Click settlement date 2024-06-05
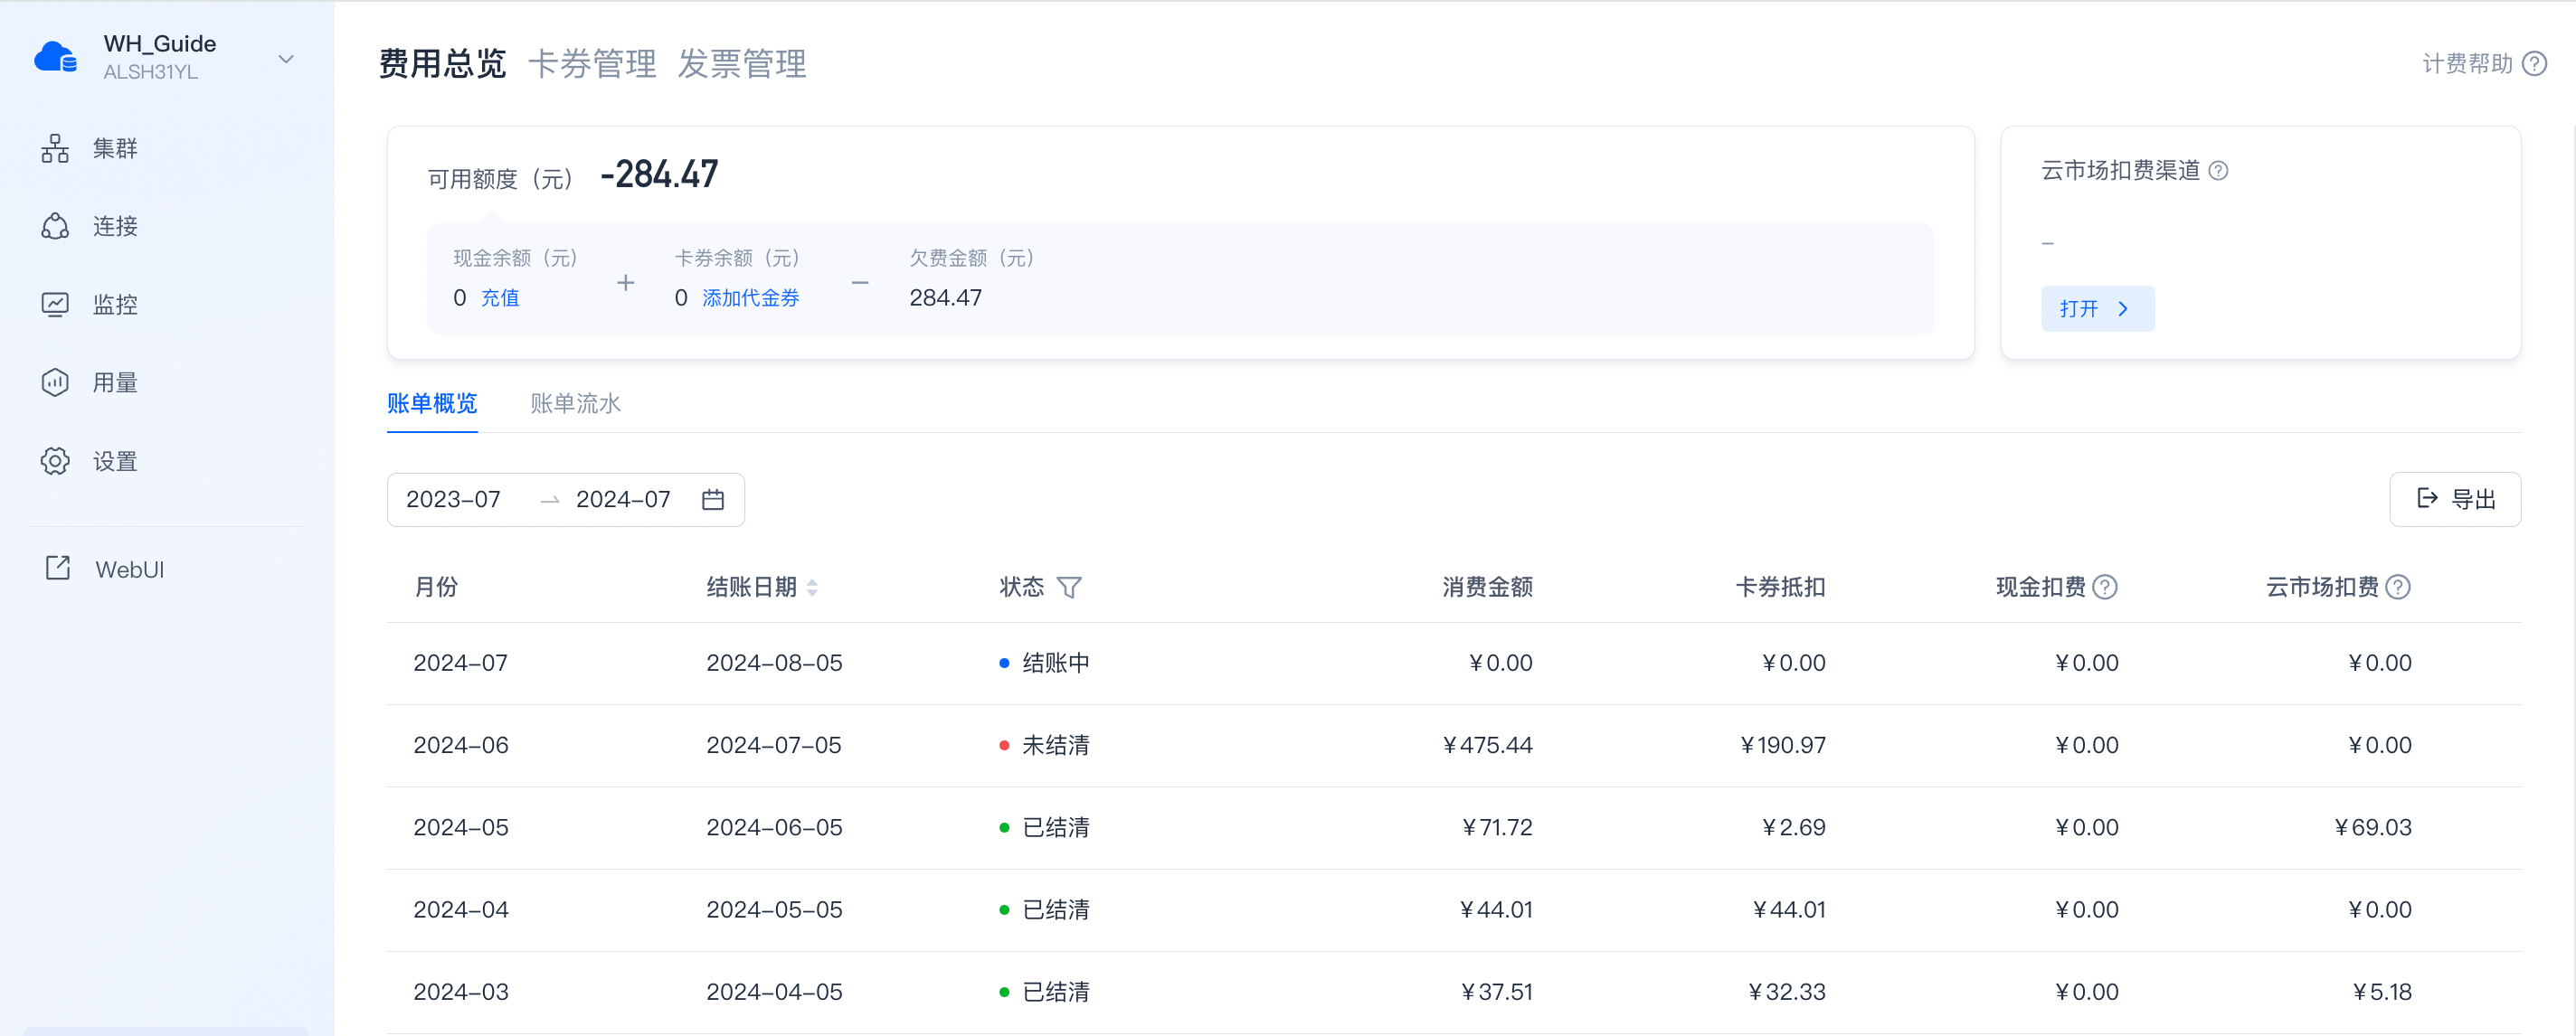2576x1036 pixels. point(775,828)
